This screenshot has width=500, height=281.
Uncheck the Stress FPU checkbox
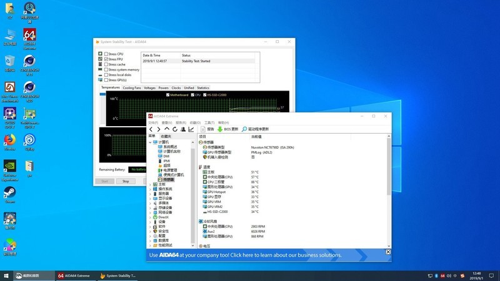[106, 59]
